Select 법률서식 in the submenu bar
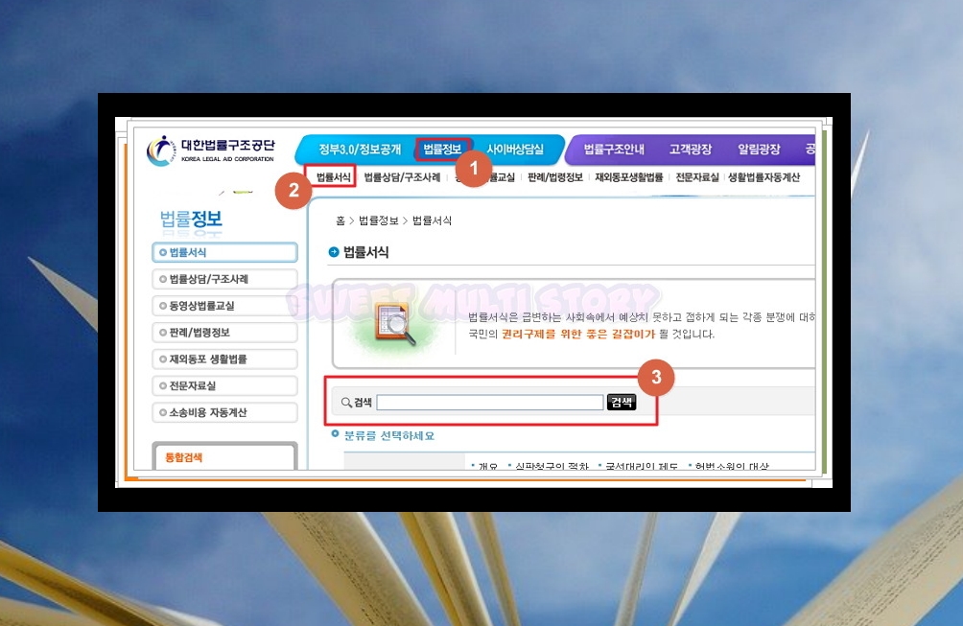 pyautogui.click(x=334, y=177)
